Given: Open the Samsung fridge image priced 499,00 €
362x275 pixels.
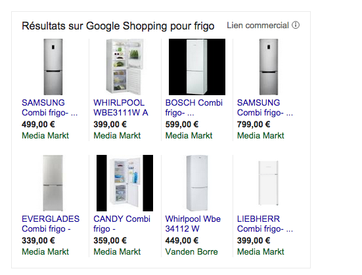Looking at the screenshot, I should pos(53,67).
